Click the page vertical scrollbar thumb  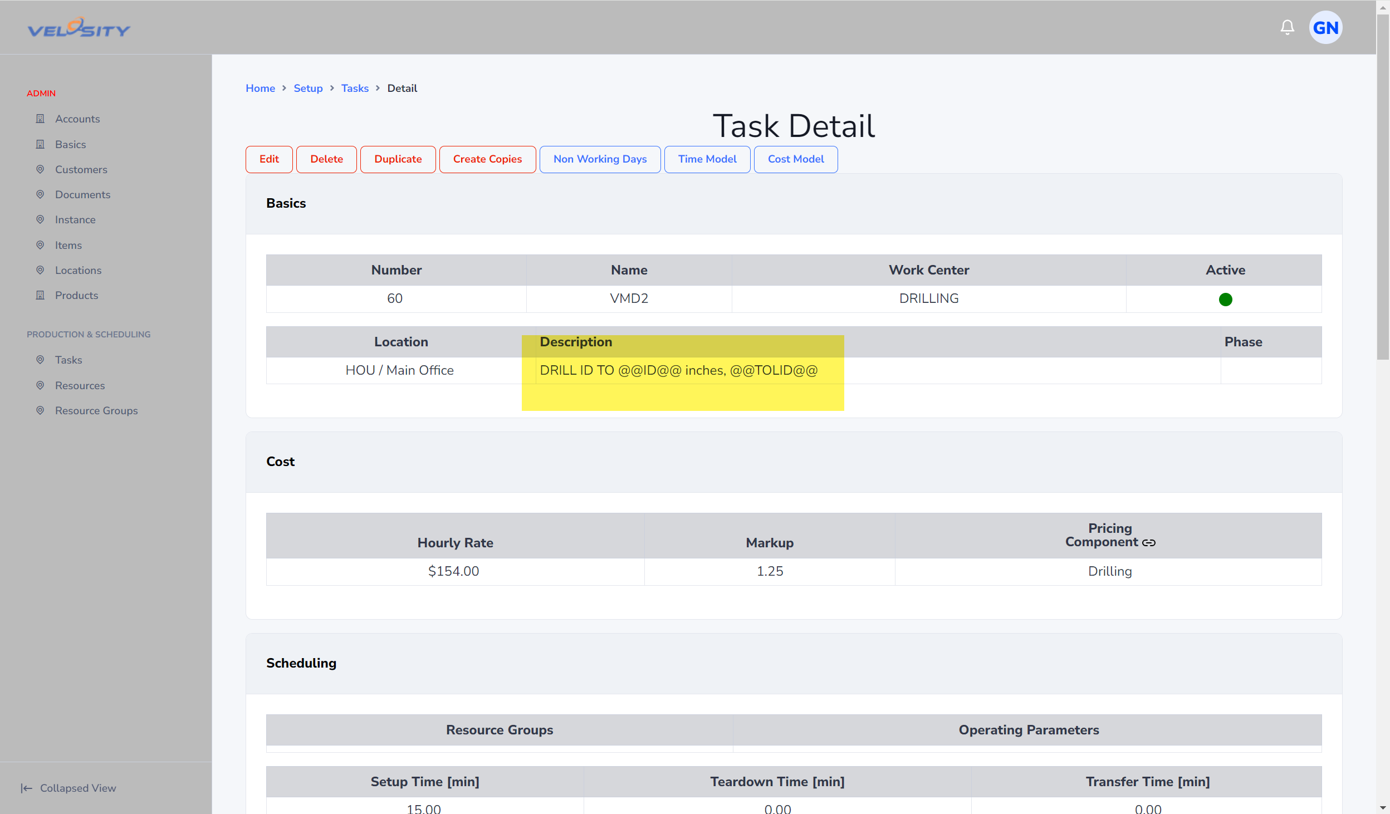(x=1383, y=187)
